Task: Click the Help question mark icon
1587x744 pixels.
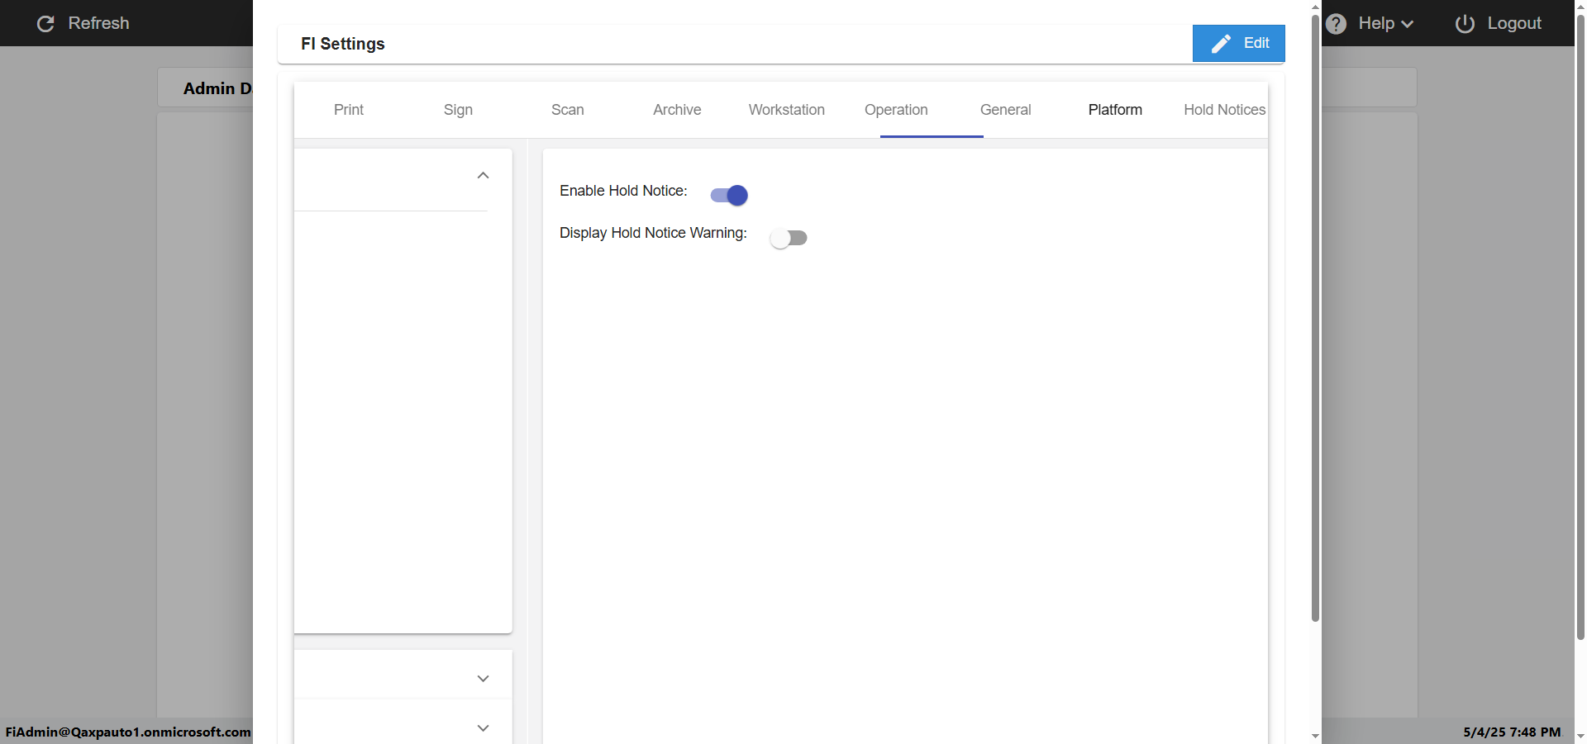Action: pyautogui.click(x=1336, y=24)
